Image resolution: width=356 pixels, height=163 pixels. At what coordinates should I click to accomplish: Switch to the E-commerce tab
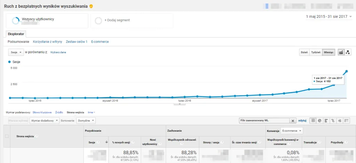click(100, 42)
